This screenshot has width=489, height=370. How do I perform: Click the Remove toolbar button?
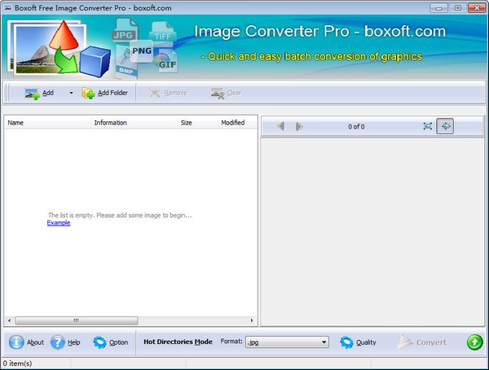click(x=168, y=93)
